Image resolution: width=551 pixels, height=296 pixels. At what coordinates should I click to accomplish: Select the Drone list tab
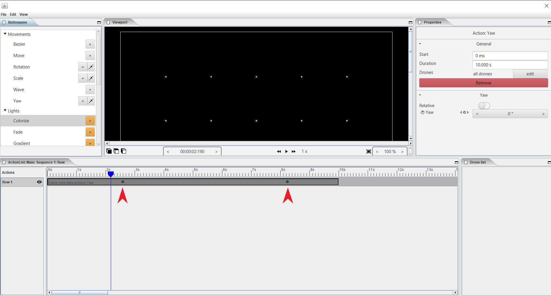pos(478,162)
